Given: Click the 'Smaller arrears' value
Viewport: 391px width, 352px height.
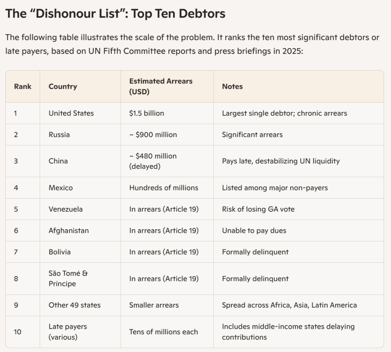Looking at the screenshot, I should [154, 305].
